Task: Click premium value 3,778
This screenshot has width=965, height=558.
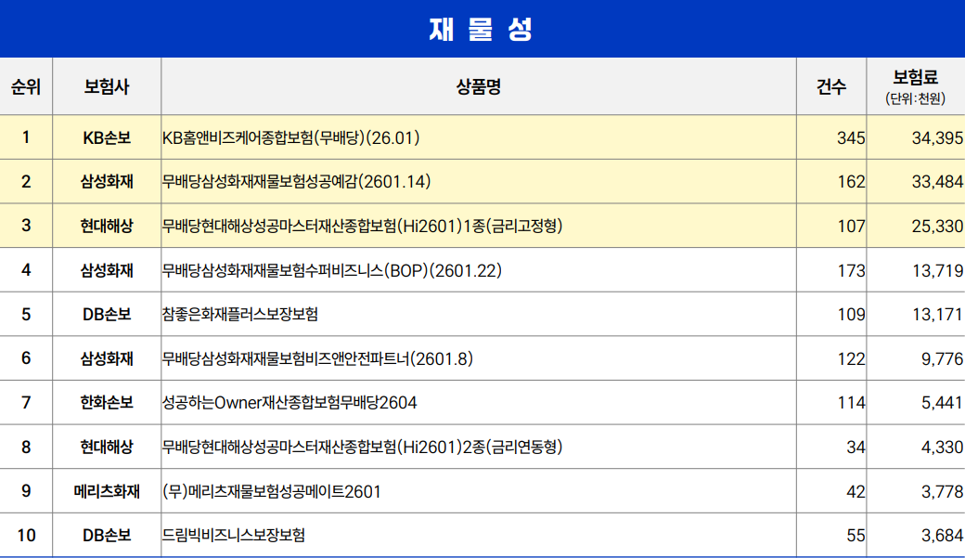Action: [x=942, y=492]
